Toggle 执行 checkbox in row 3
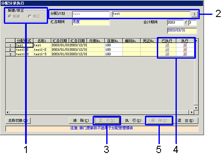The height and width of the screenshot is (156, 221). [x=185, y=54]
